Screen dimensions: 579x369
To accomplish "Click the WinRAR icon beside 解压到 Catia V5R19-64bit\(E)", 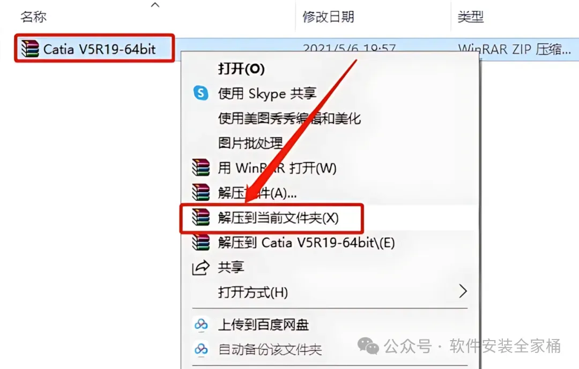I will pos(201,243).
